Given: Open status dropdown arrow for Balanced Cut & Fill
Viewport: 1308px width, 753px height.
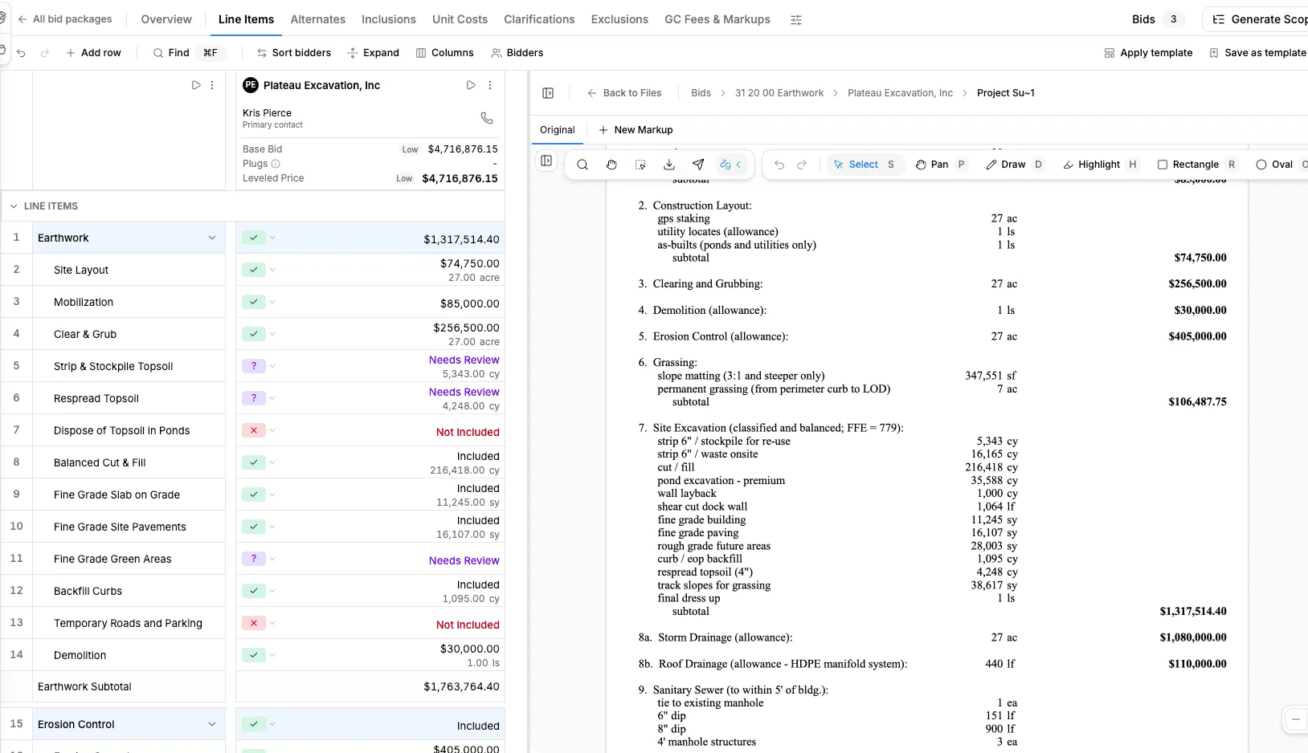Looking at the screenshot, I should tap(272, 462).
